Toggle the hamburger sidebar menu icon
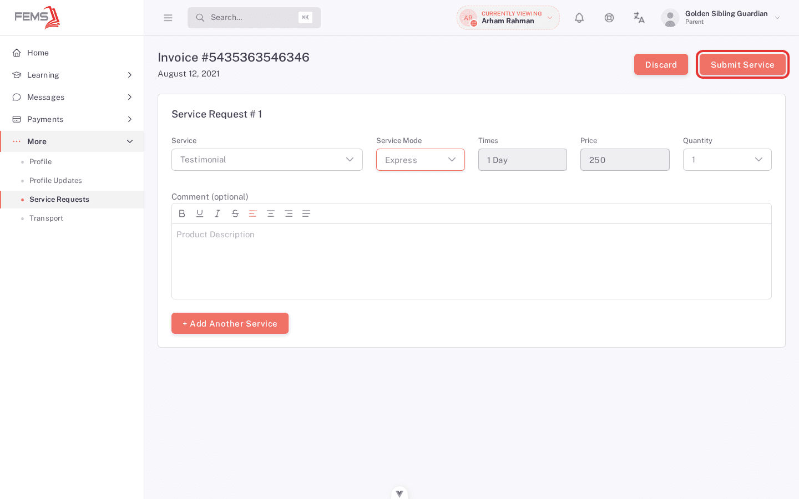This screenshot has width=799, height=499. point(168,18)
